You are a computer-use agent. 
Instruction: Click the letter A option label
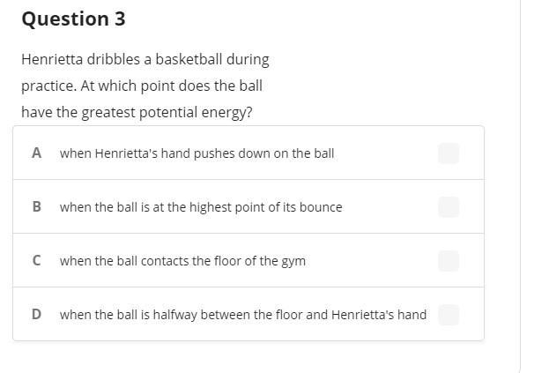tap(36, 153)
